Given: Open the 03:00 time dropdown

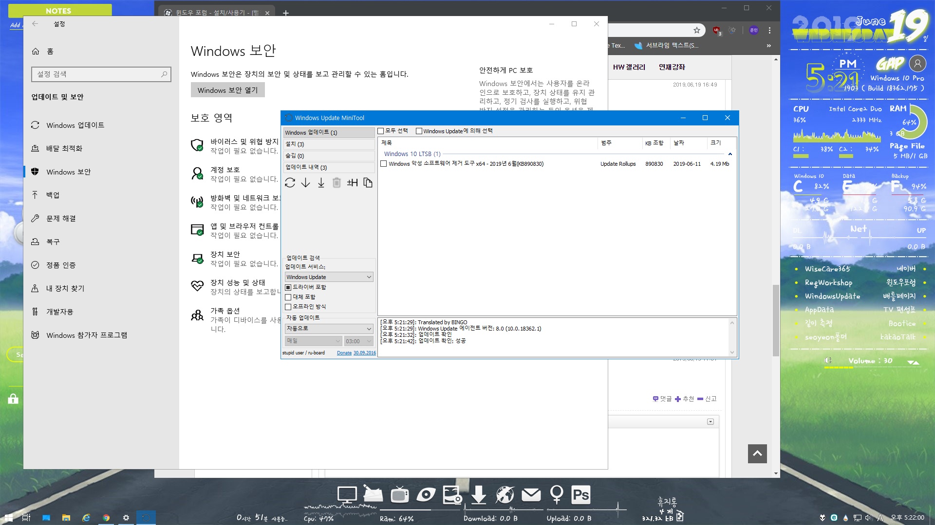Looking at the screenshot, I should click(x=358, y=341).
